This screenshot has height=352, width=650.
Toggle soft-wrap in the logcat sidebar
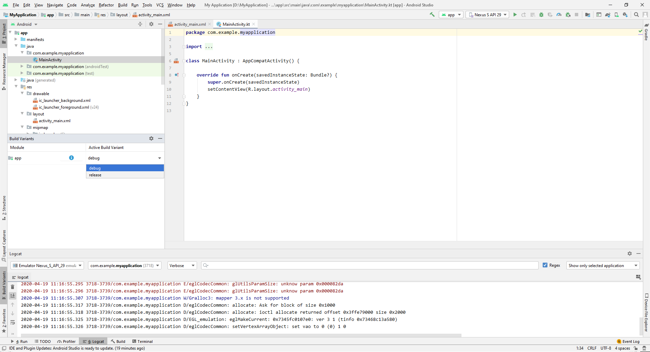pos(13,322)
